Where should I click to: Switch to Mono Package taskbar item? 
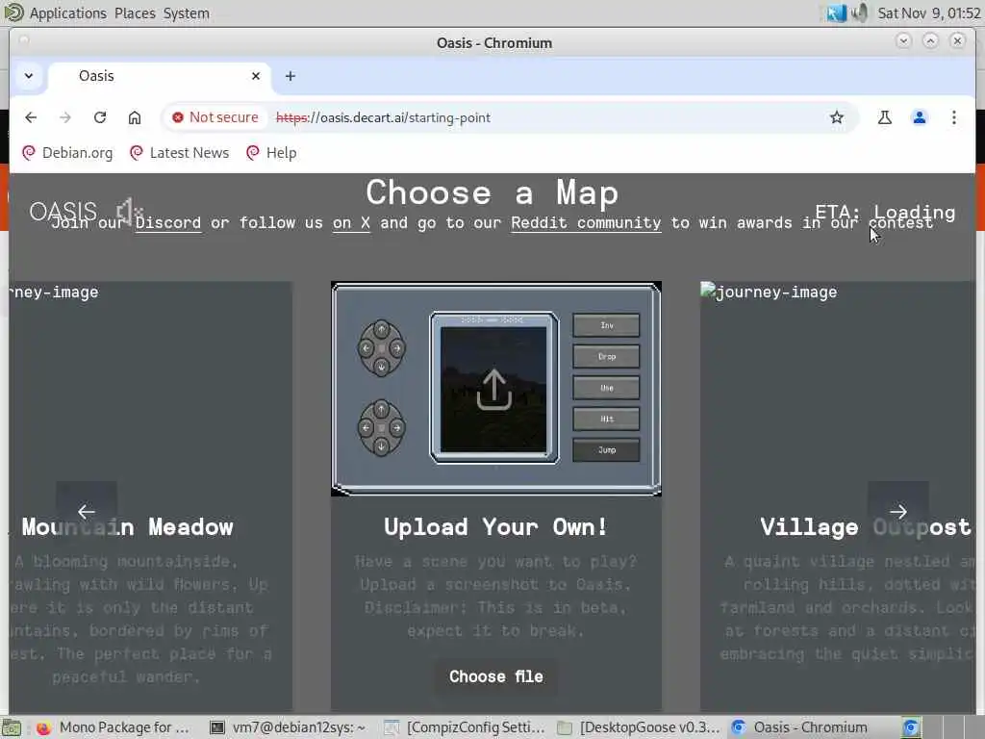(x=113, y=727)
